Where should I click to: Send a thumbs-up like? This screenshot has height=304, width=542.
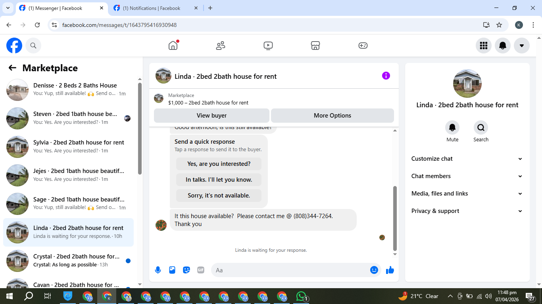click(x=390, y=270)
